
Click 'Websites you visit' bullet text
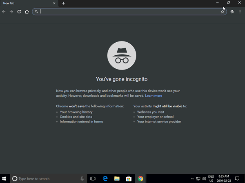[x=151, y=112]
